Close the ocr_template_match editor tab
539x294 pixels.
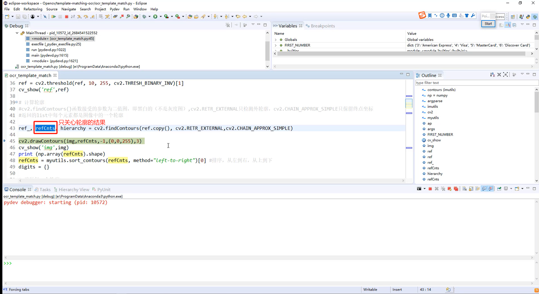point(55,75)
